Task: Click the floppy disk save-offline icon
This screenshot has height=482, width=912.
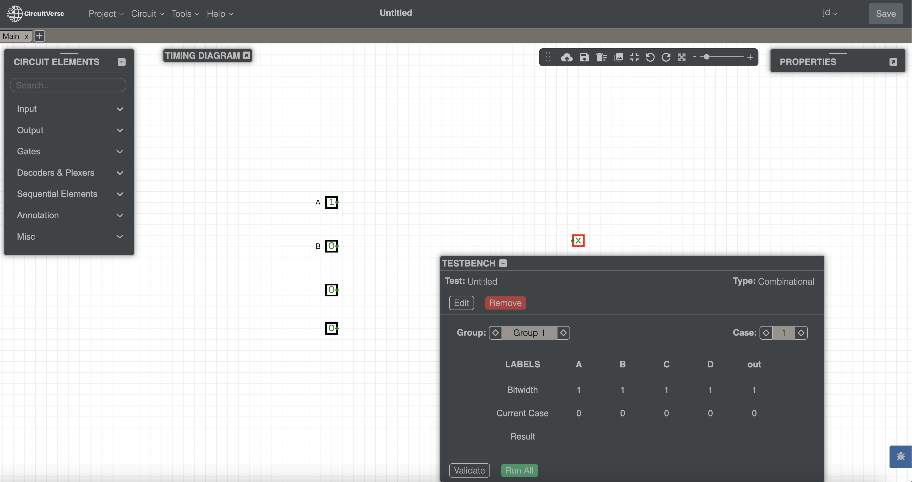Action: point(584,57)
